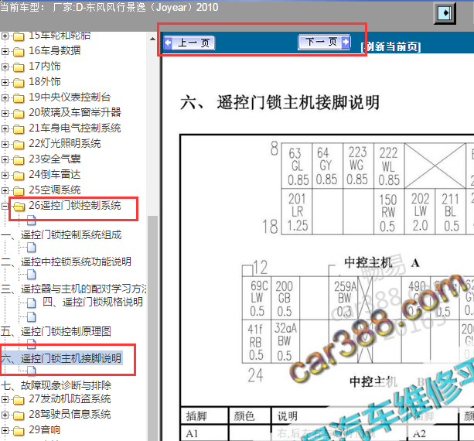This screenshot has width=474, height=441.
Task: Expand the 29音响 folder
Action: tap(5, 430)
